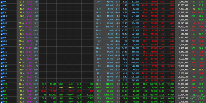Select the CTG stock symbol

tap(5, 88)
